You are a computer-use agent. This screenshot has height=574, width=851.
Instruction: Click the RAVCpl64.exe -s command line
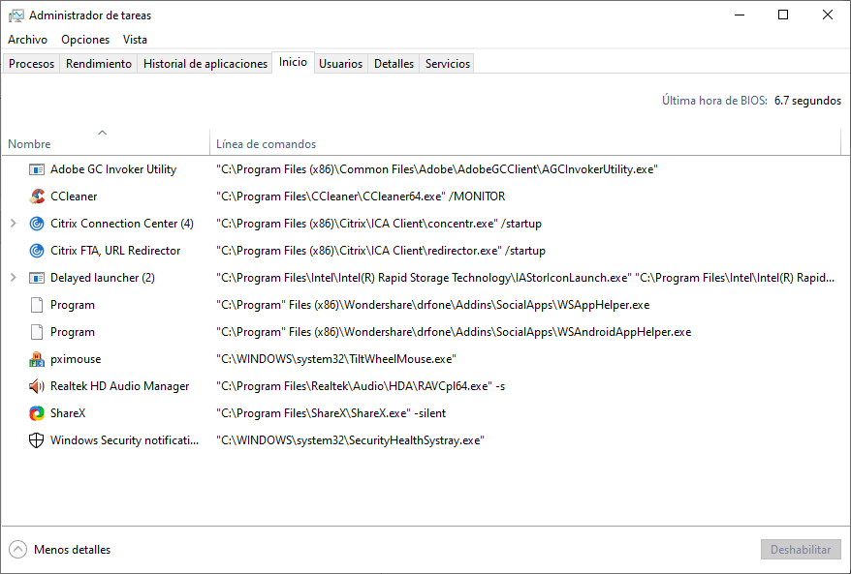361,386
